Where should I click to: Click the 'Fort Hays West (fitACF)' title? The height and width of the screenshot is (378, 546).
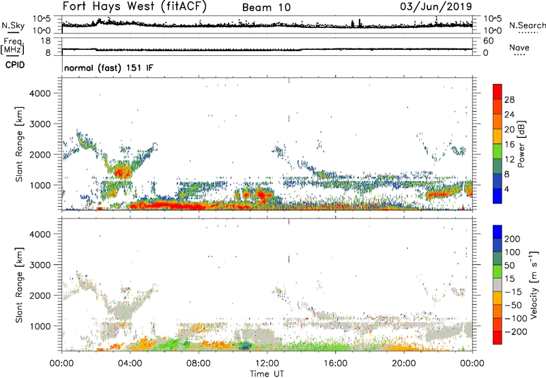point(134,7)
